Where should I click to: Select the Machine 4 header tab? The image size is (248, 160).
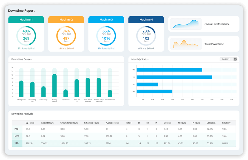pyautogui.click(x=146, y=20)
